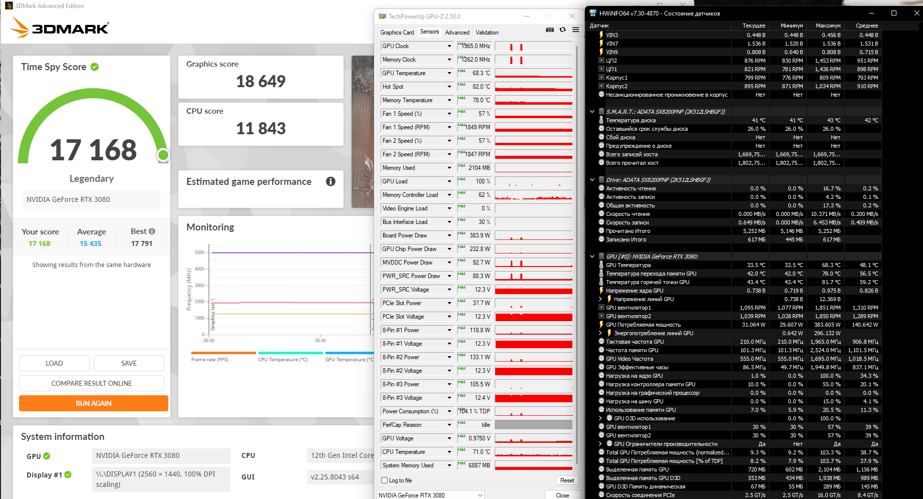Enable the Log to file checkbox

[385, 480]
